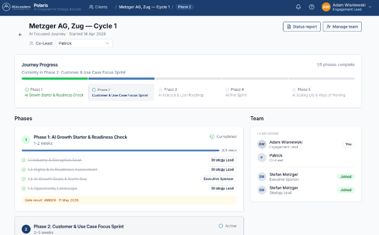Click the 1.1 Industry & Disruption Scan text
The image size is (379, 235).
click(x=54, y=160)
